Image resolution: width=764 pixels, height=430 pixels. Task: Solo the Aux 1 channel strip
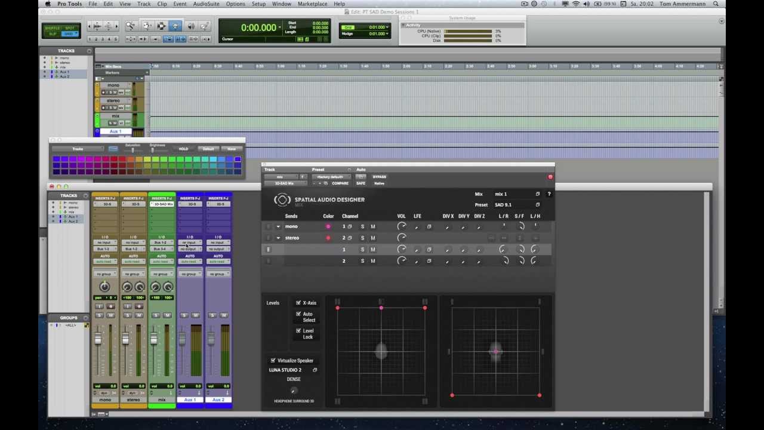[x=184, y=315]
